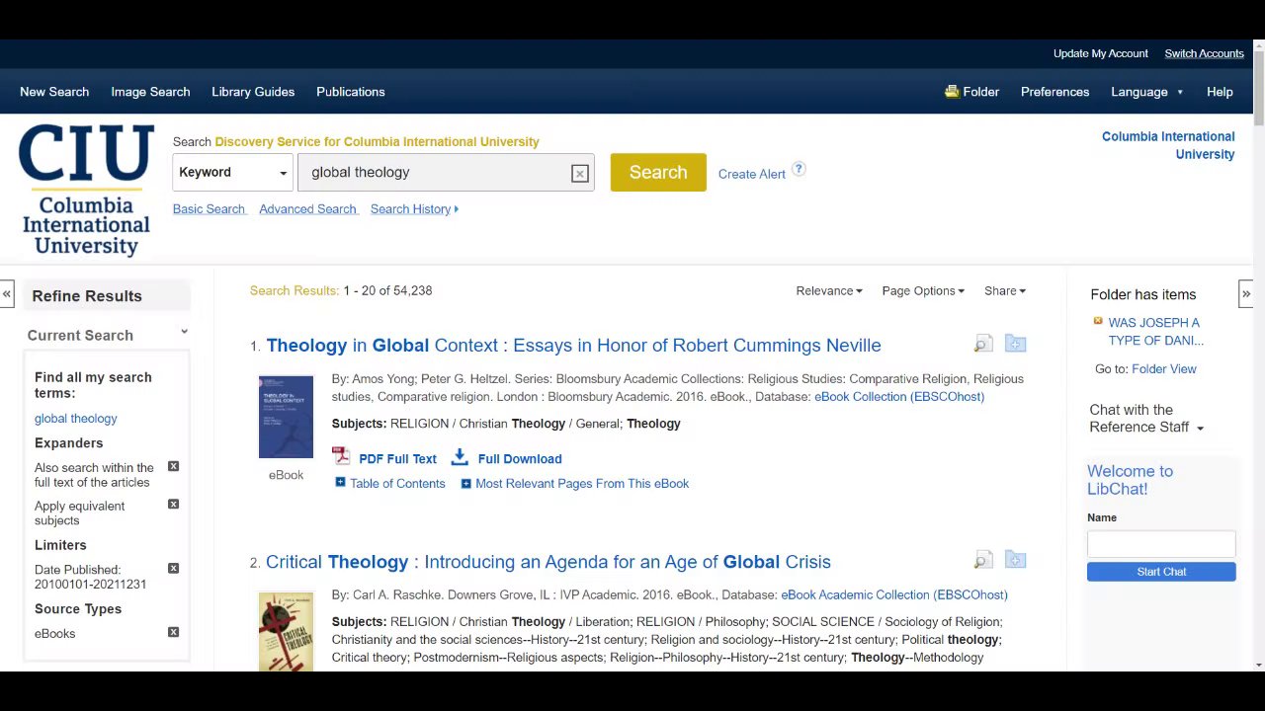Open Help in the top menu

click(1220, 92)
